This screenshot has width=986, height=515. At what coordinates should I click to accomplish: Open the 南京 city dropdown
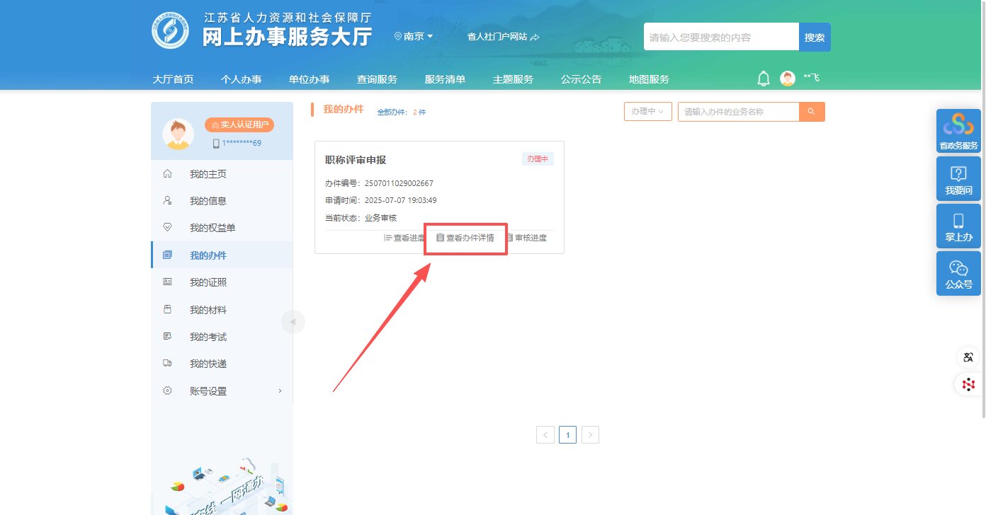[x=414, y=37]
